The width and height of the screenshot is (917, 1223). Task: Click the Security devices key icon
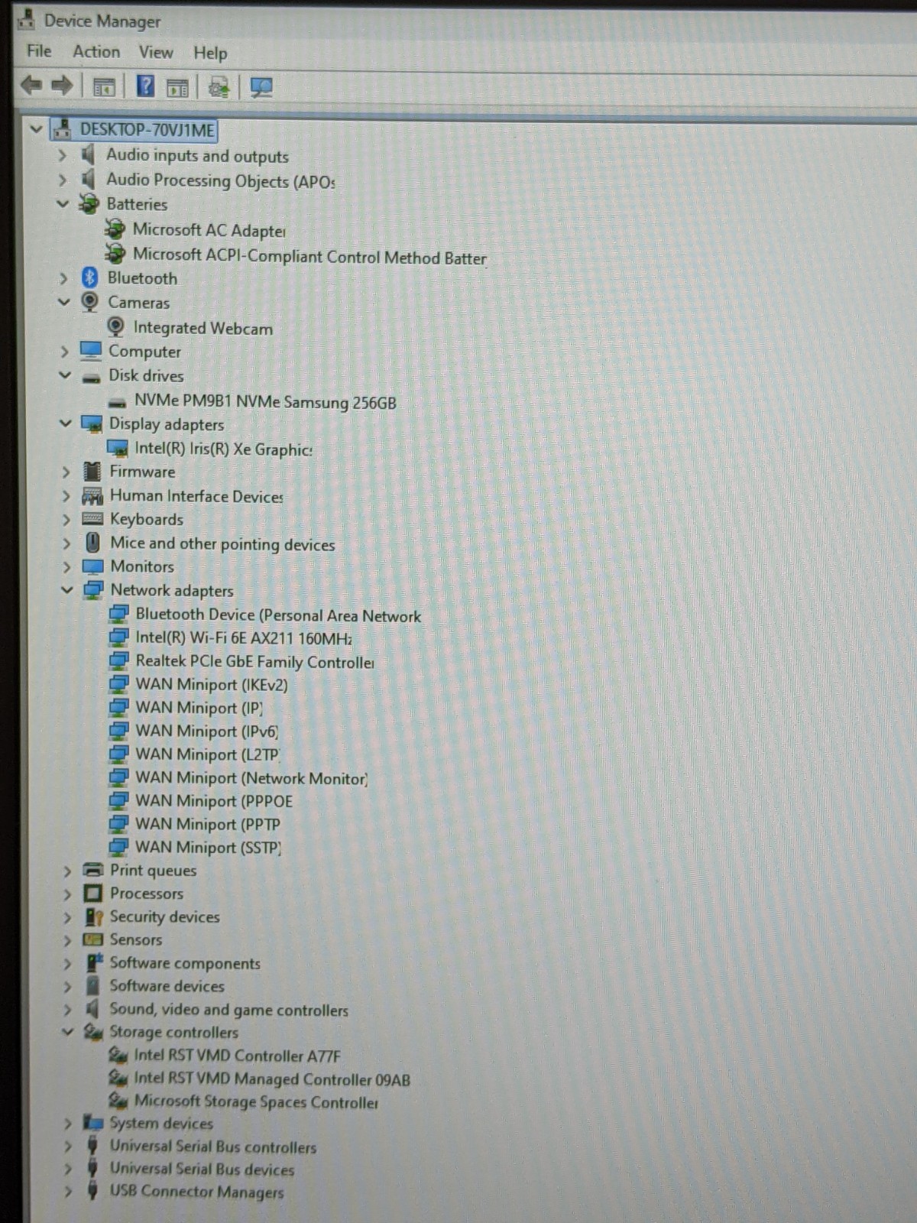coord(93,916)
